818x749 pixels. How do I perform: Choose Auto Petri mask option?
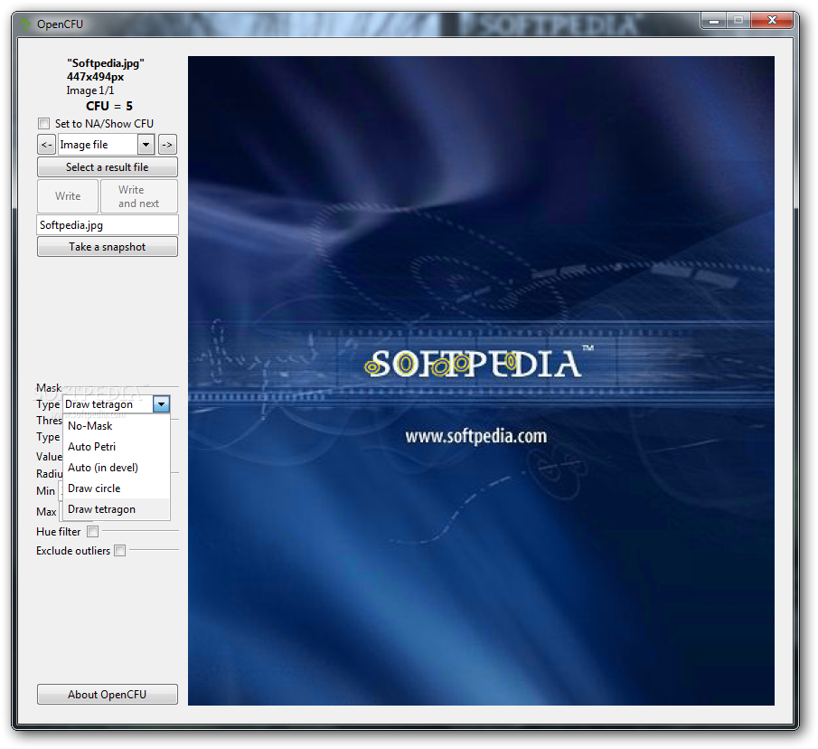tap(117, 447)
